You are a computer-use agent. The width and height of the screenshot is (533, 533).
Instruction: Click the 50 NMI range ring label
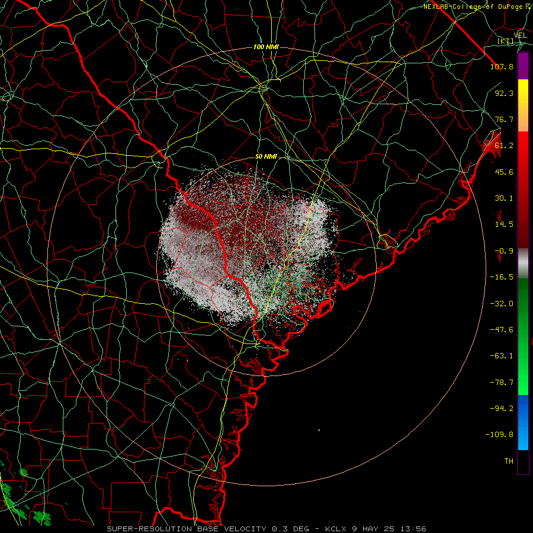[x=266, y=157]
